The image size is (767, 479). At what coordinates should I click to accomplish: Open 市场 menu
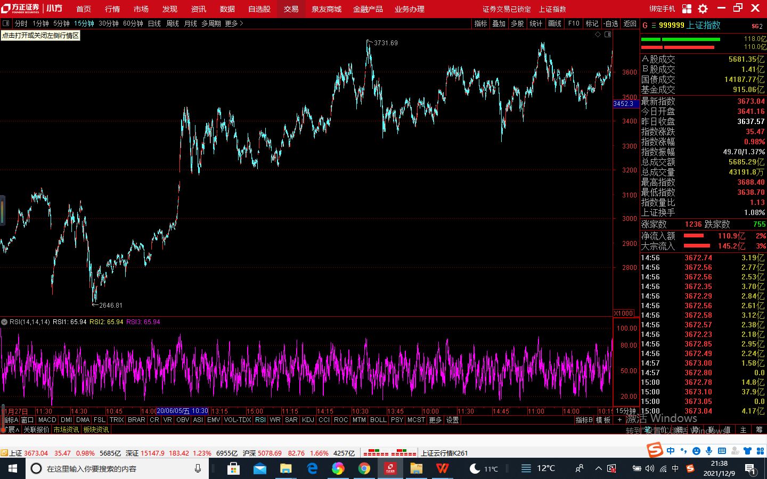tap(141, 9)
